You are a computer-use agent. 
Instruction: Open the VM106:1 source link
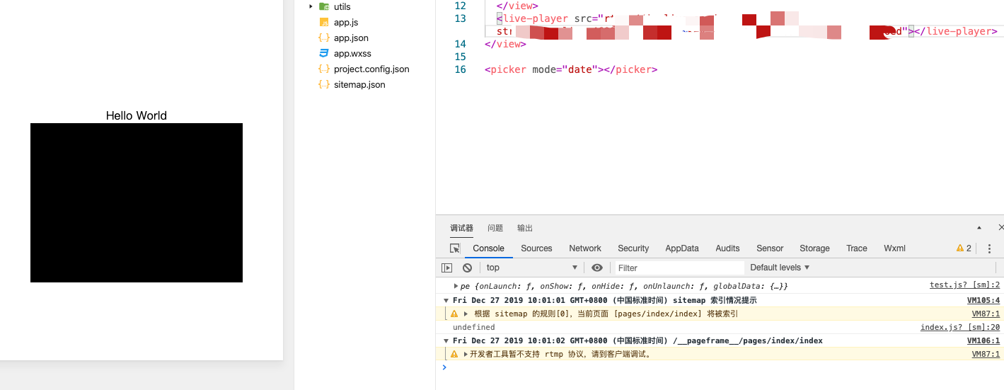coord(983,341)
